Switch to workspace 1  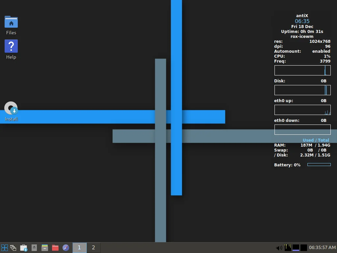tap(79, 248)
